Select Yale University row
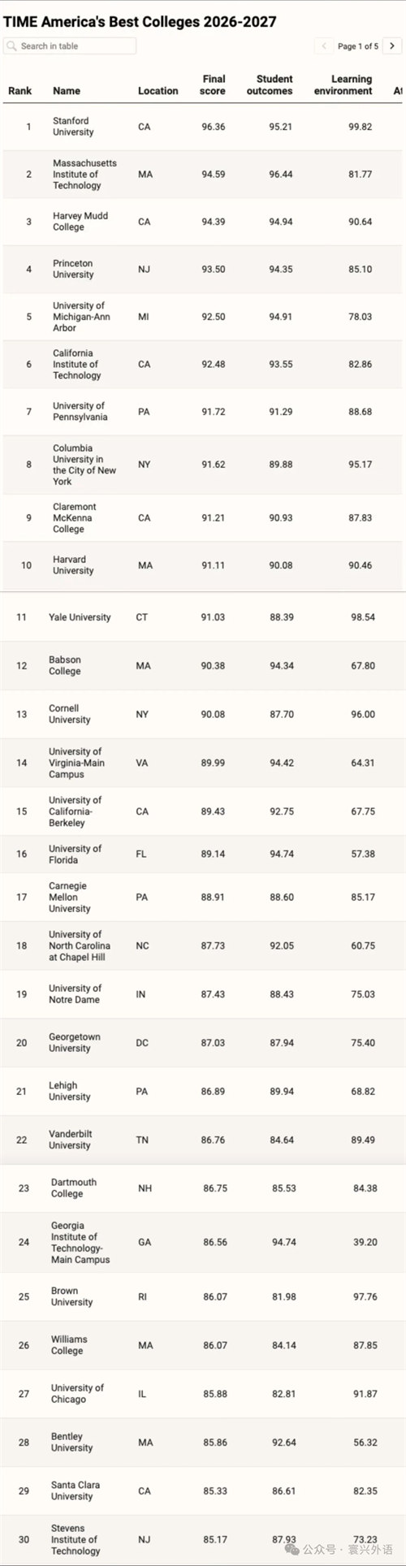Viewport: 406px width, 1566px height. (203, 617)
